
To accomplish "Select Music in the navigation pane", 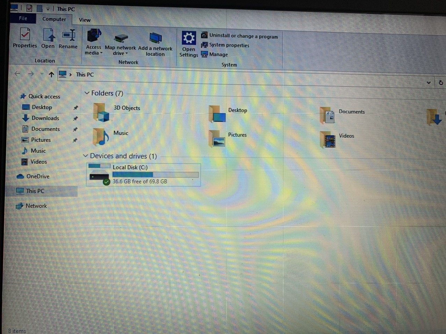I will click(34, 151).
